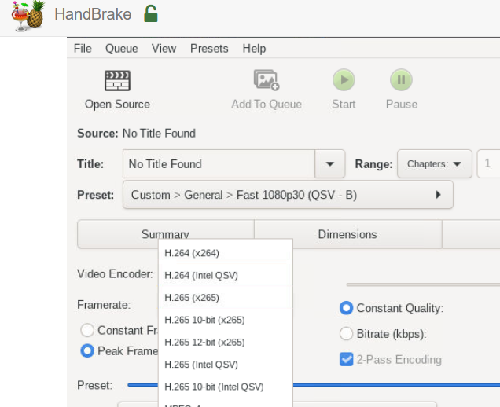Open the File menu
500x407 pixels.
83,49
